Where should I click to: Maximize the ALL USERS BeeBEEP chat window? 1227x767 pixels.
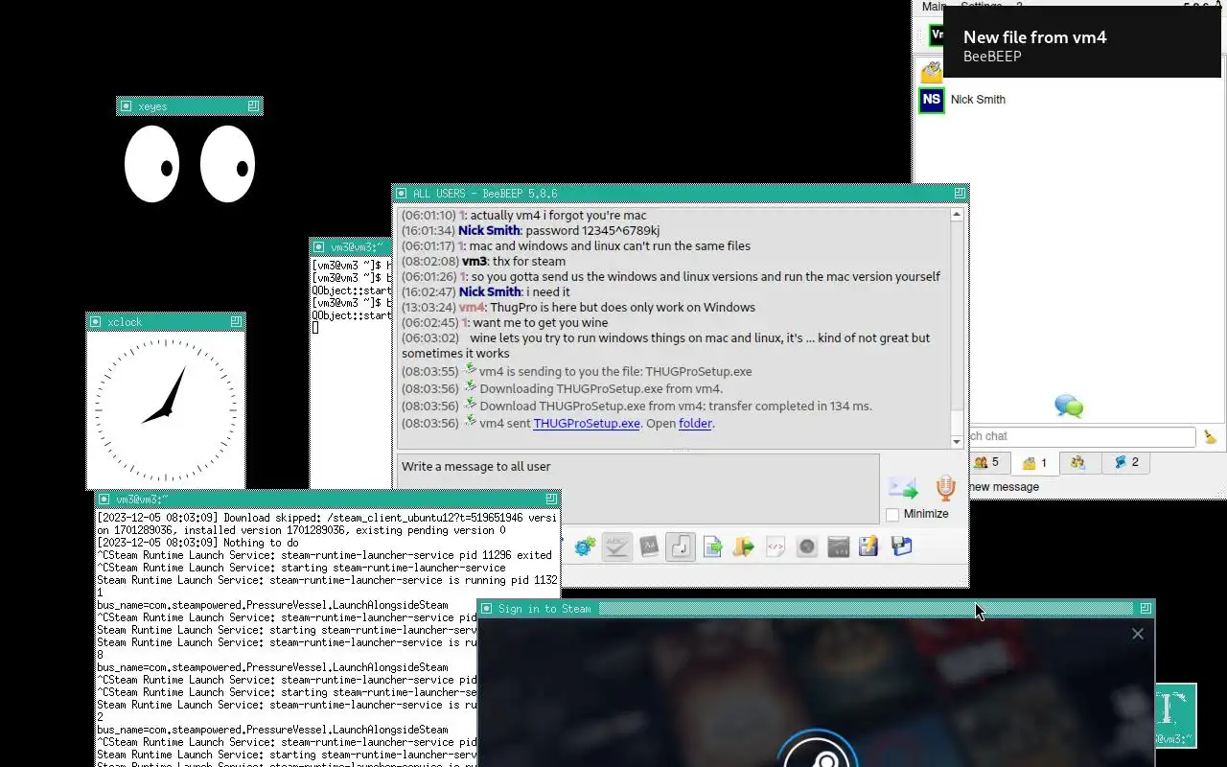coord(960,193)
